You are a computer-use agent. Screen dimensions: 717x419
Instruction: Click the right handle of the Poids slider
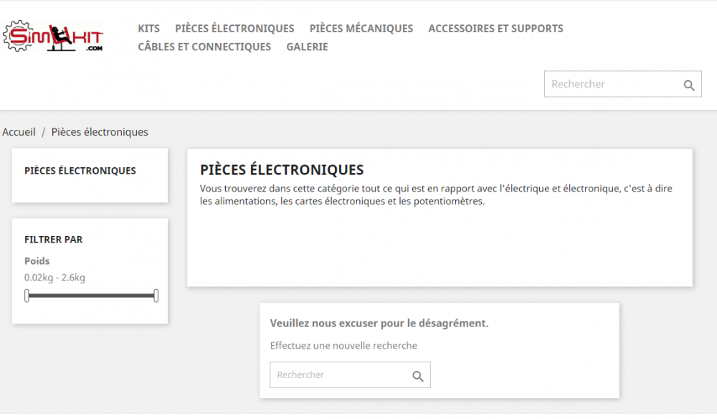pyautogui.click(x=156, y=295)
